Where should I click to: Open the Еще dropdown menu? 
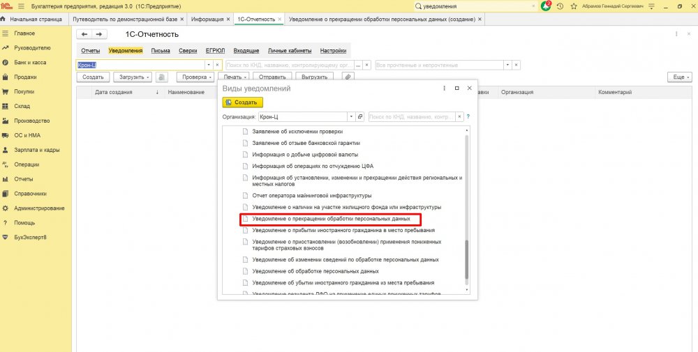click(678, 77)
